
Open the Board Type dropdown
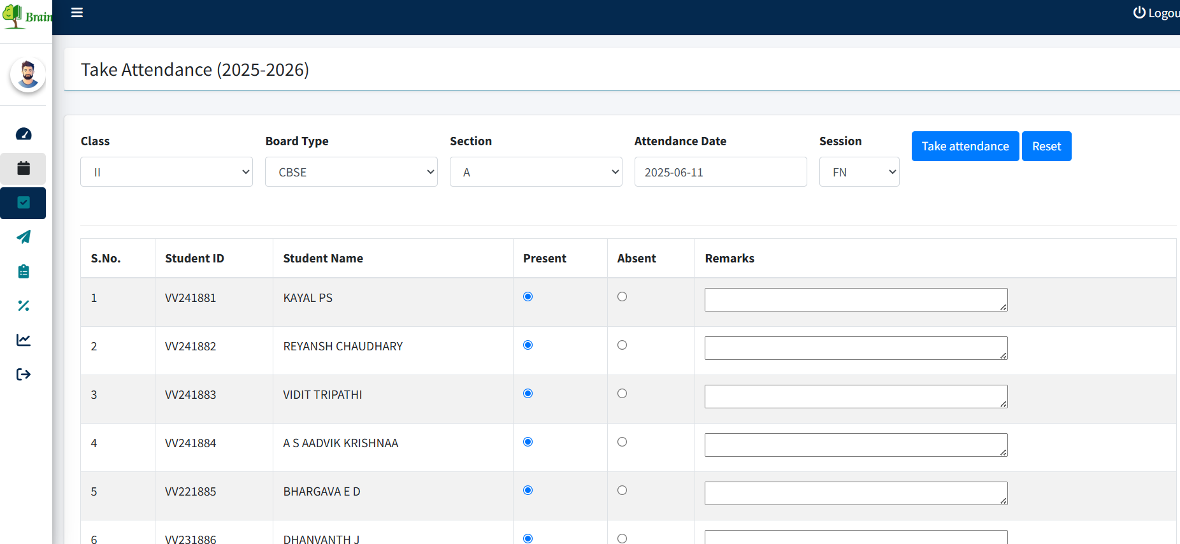pyautogui.click(x=351, y=172)
